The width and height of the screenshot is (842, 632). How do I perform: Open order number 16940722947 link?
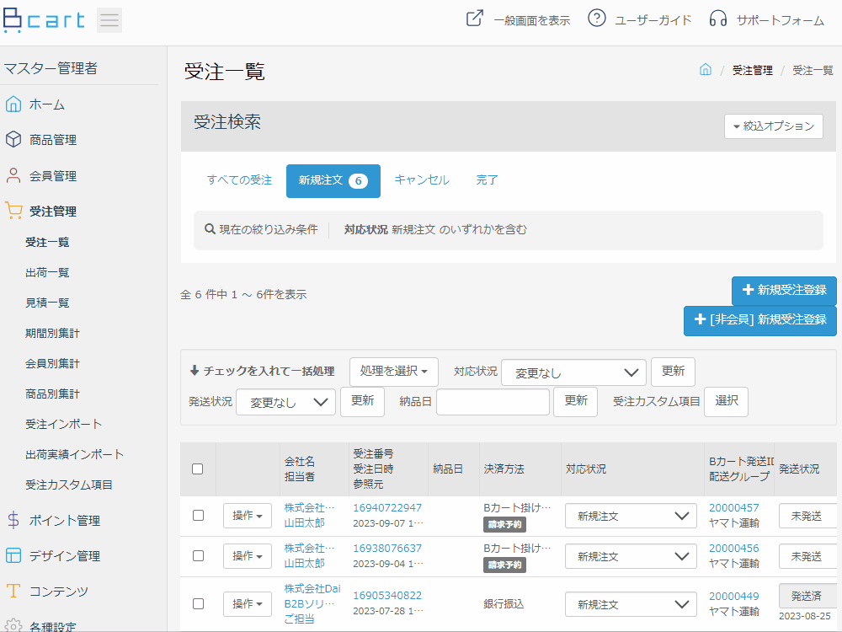(x=387, y=508)
